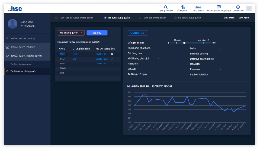Open Thảo luận với chuyên gia chat icon
The width and height of the screenshot is (260, 149).
[x=219, y=7]
